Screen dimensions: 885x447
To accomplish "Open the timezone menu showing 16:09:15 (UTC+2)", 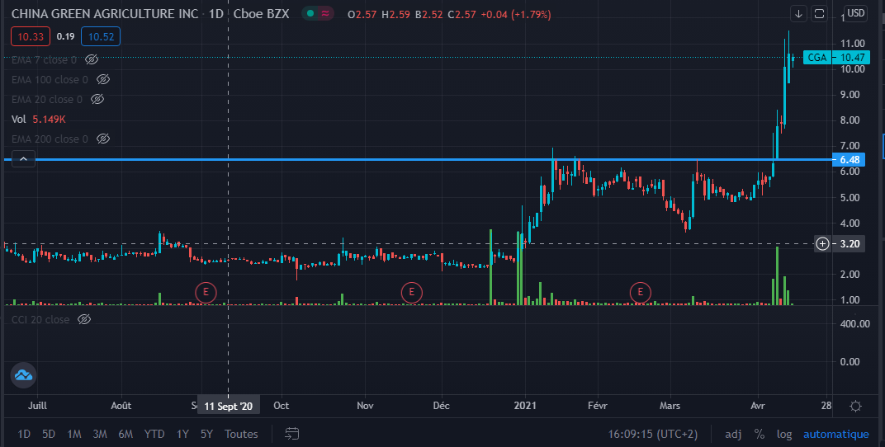I will pyautogui.click(x=652, y=434).
